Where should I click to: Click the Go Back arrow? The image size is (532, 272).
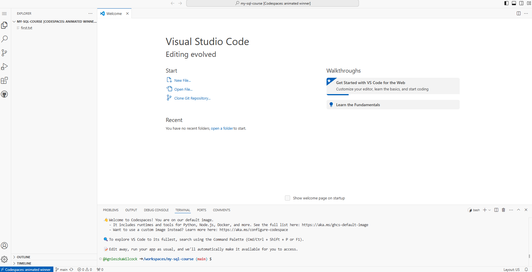[172, 3]
